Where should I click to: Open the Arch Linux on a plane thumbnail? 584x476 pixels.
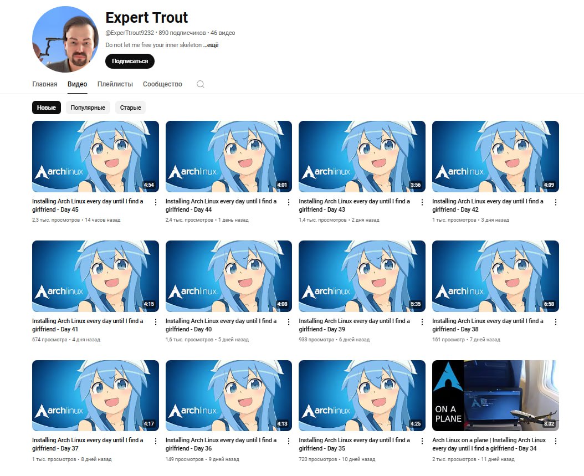[495, 396]
